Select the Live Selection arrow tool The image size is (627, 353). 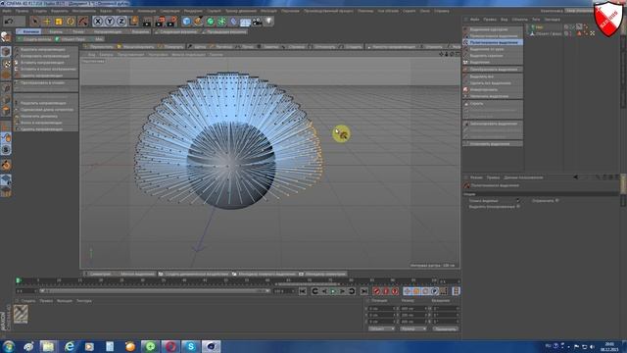(35, 21)
